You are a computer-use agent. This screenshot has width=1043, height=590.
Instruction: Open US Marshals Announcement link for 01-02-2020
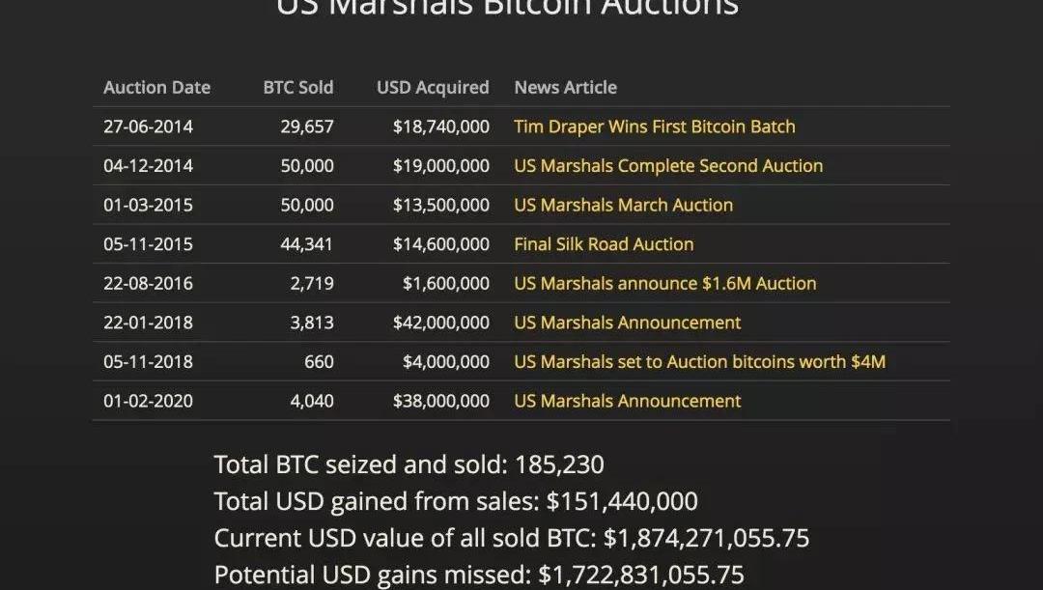[x=627, y=401]
